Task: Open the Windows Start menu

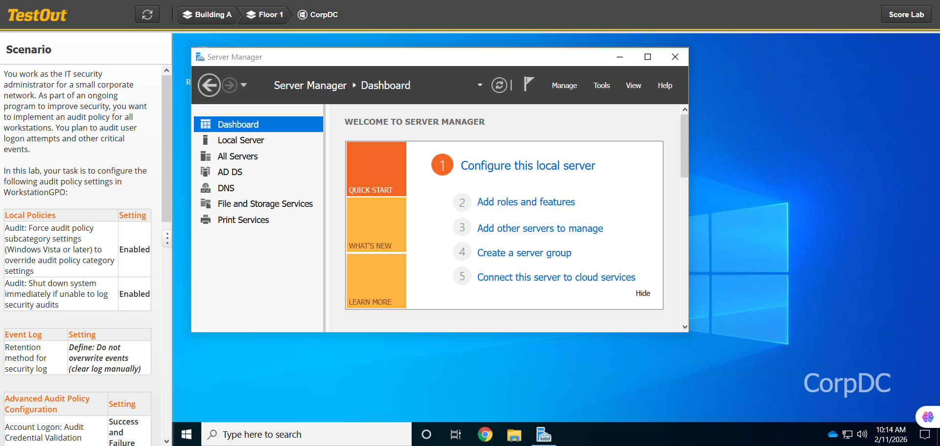Action: (x=187, y=434)
